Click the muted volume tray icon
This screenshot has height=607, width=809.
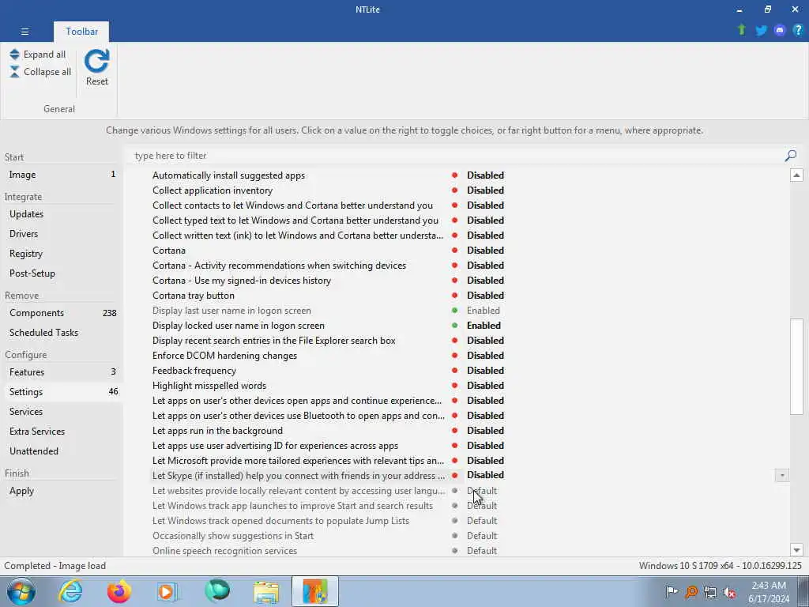(729, 592)
